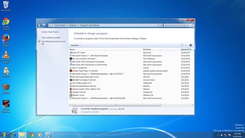
Task: Click the refresh button beside address bar
Action: [x=161, y=25]
